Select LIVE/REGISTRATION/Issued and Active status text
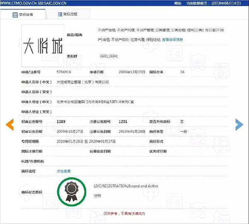 [126, 186]
